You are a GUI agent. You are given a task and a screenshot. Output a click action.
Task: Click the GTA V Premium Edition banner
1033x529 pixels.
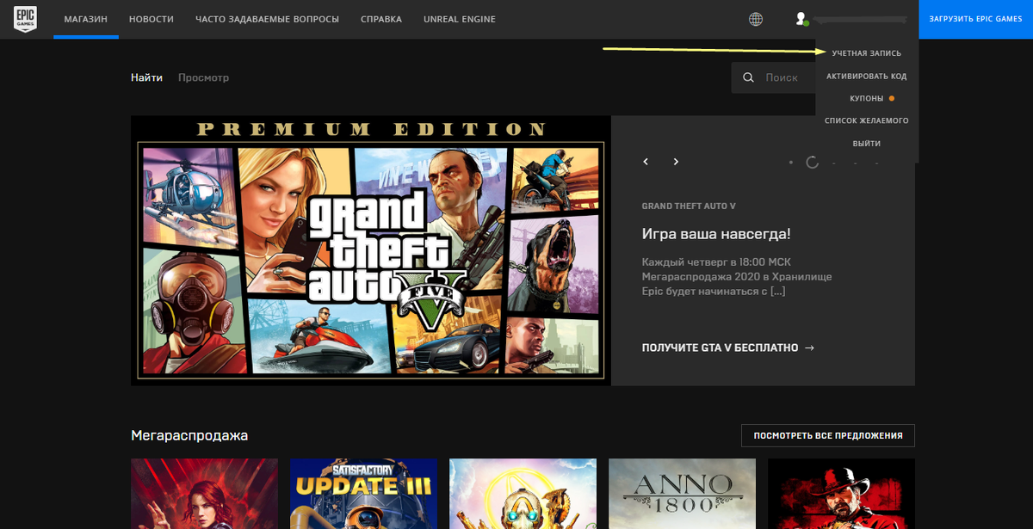(371, 250)
